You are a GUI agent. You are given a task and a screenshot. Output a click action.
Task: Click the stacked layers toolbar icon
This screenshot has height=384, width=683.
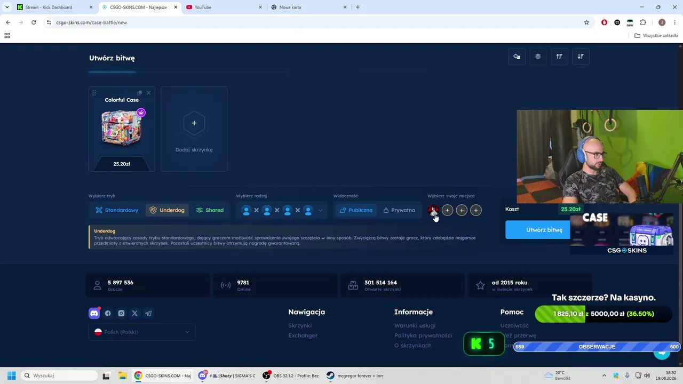pyautogui.click(x=538, y=57)
